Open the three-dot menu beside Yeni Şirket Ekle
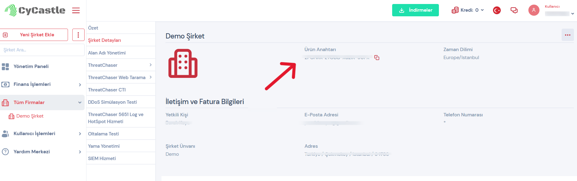The height and width of the screenshot is (181, 577). pyautogui.click(x=78, y=35)
